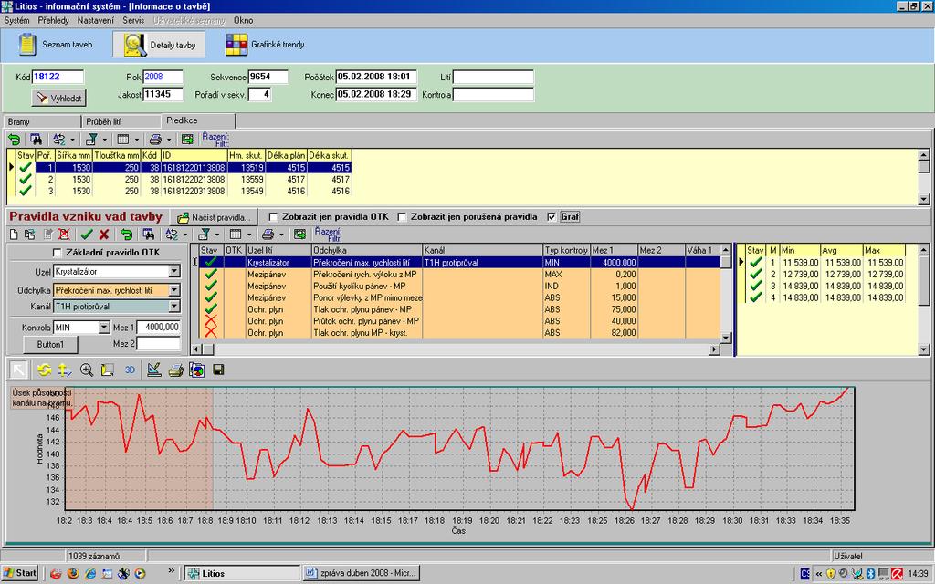The width and height of the screenshot is (935, 584).
Task: Open the Okno menu
Action: pyautogui.click(x=243, y=20)
